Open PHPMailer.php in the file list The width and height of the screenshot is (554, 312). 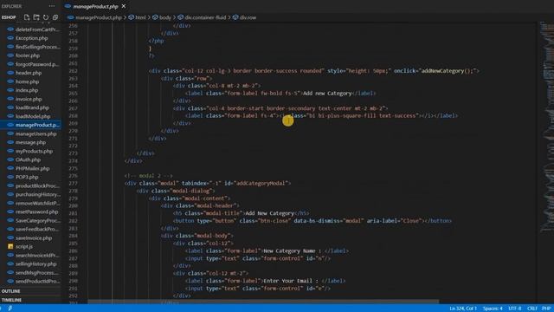pos(33,168)
